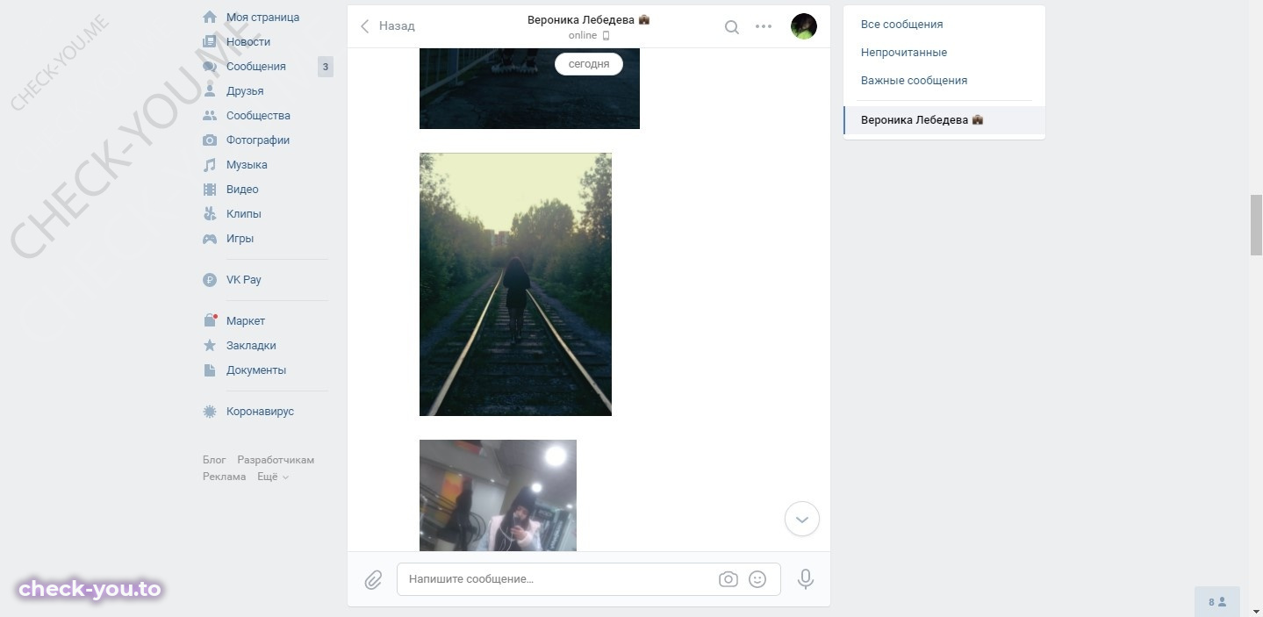This screenshot has height=617, width=1263.
Task: Search within the conversation using magnifier icon
Action: pyautogui.click(x=731, y=26)
